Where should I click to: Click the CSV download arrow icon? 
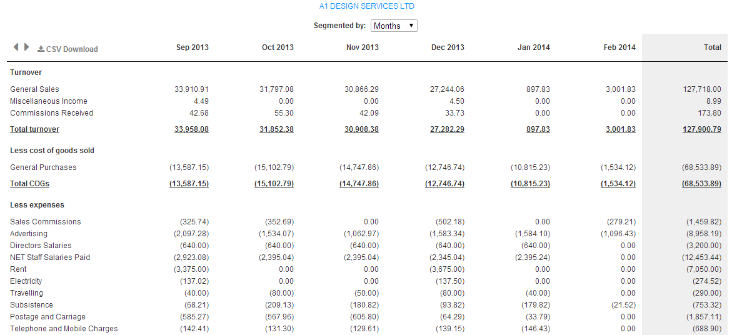coord(41,49)
